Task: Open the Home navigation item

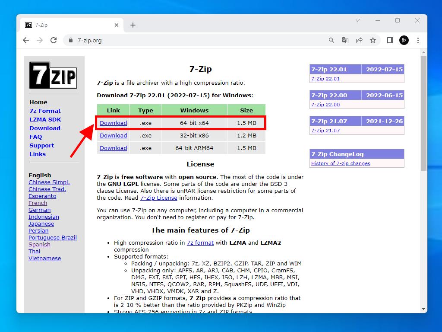Action: point(38,102)
